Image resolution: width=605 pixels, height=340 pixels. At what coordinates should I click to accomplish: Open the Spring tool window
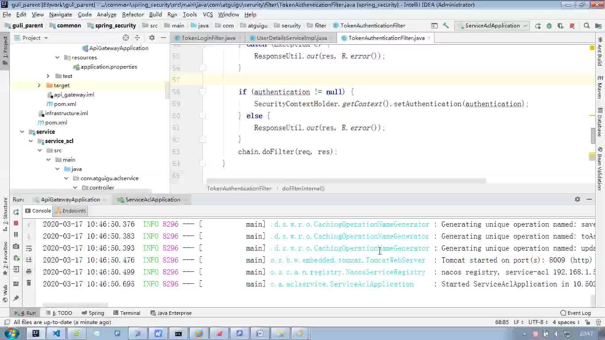pos(93,313)
